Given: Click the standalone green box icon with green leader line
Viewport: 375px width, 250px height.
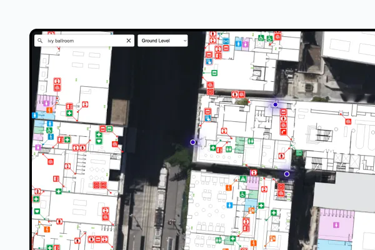Looking at the screenshot, I should (x=214, y=72).
